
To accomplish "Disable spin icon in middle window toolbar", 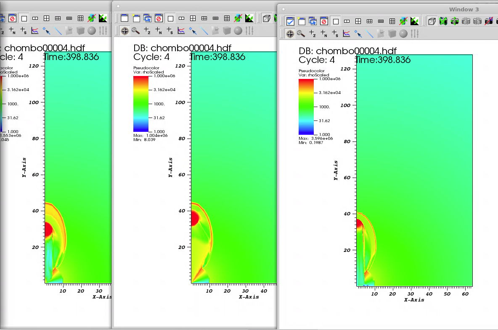I will pyautogui.click(x=238, y=18).
